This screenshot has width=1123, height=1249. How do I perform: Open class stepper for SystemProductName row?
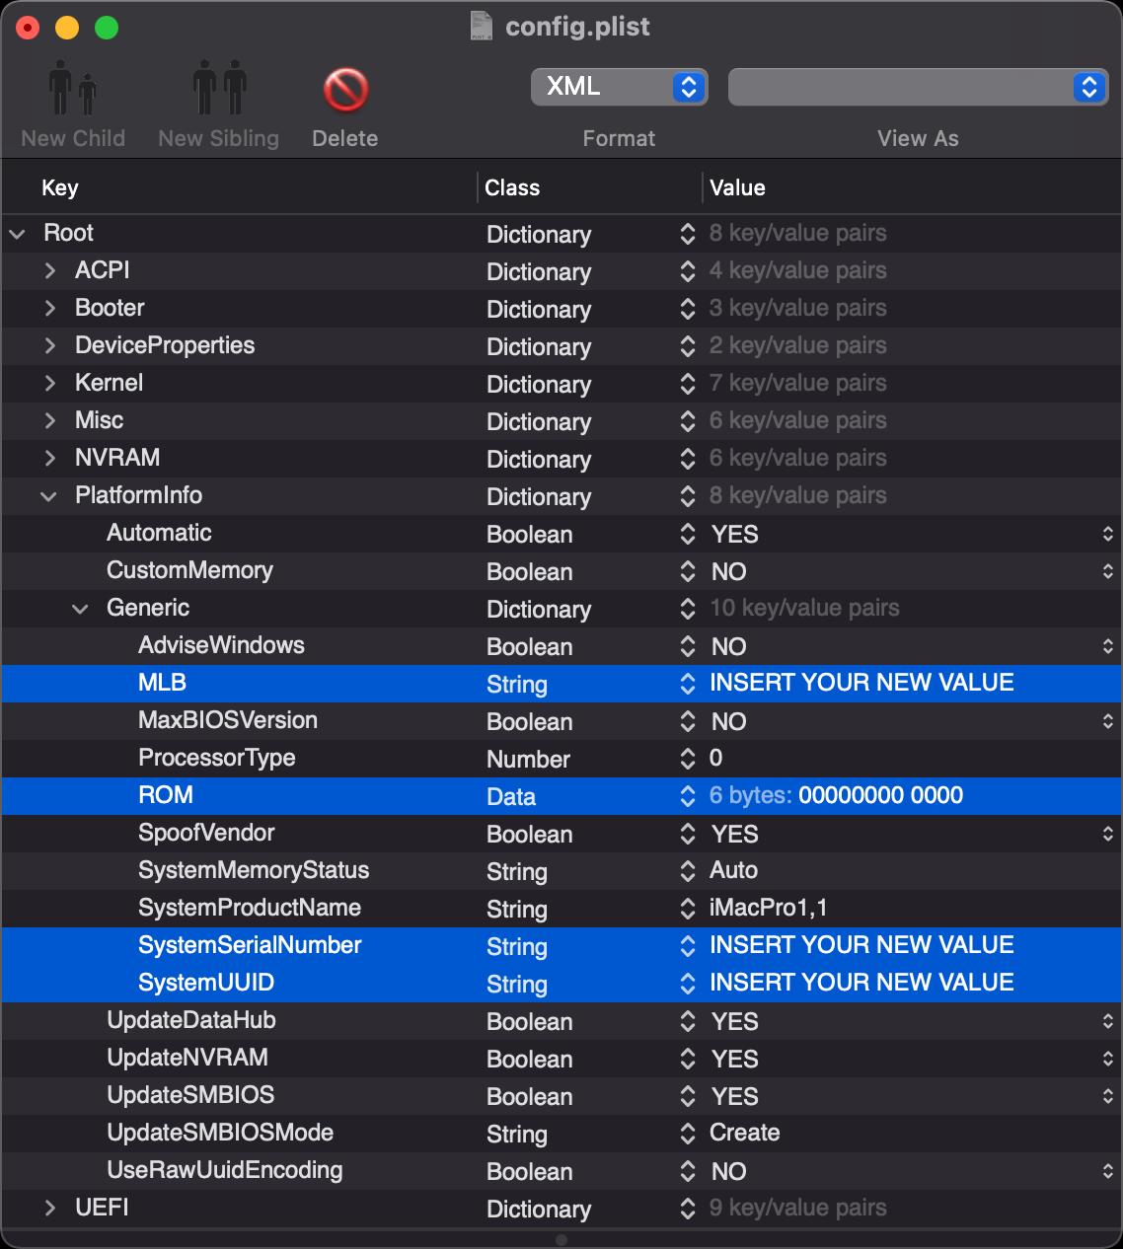[688, 909]
